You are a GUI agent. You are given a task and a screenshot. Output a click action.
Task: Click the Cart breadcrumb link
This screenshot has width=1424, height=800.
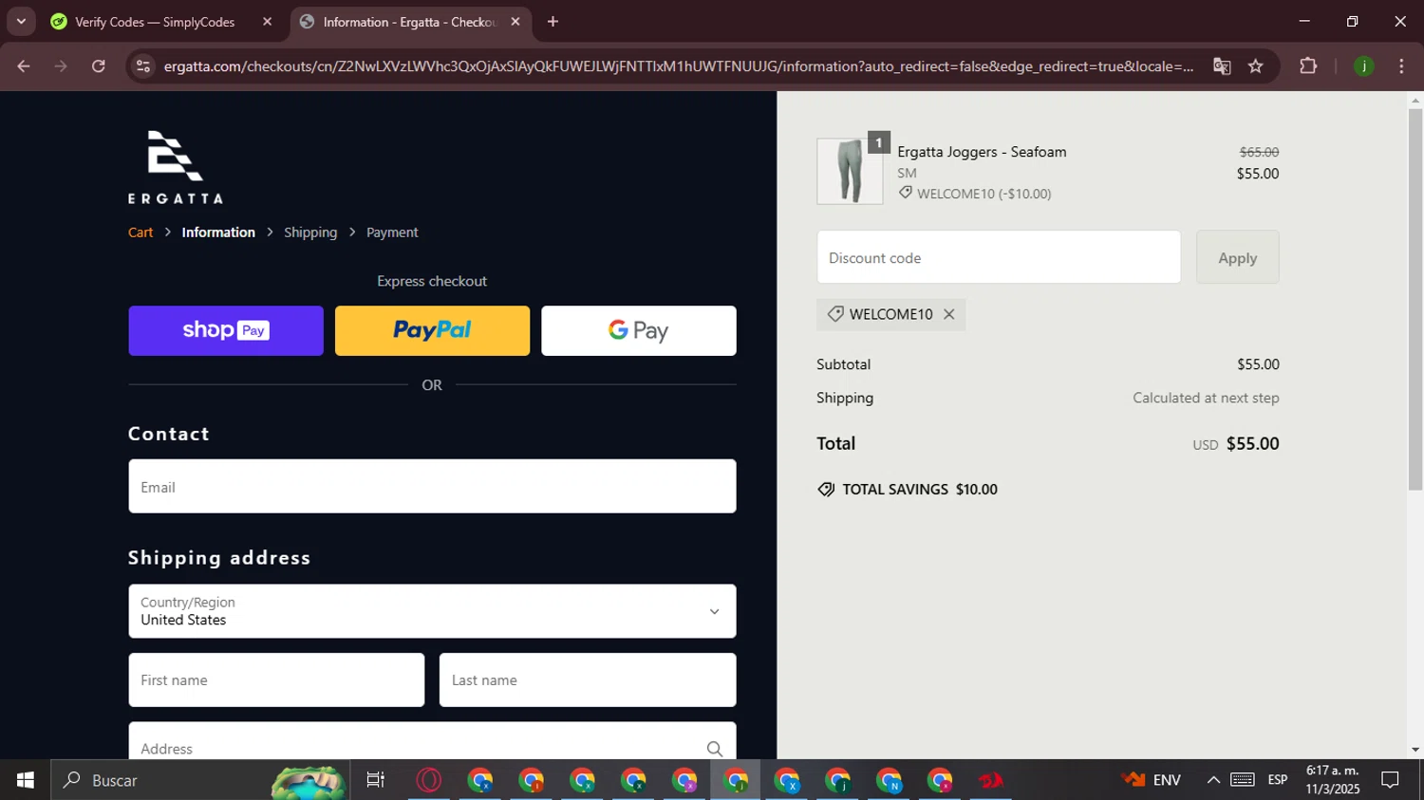tap(141, 233)
